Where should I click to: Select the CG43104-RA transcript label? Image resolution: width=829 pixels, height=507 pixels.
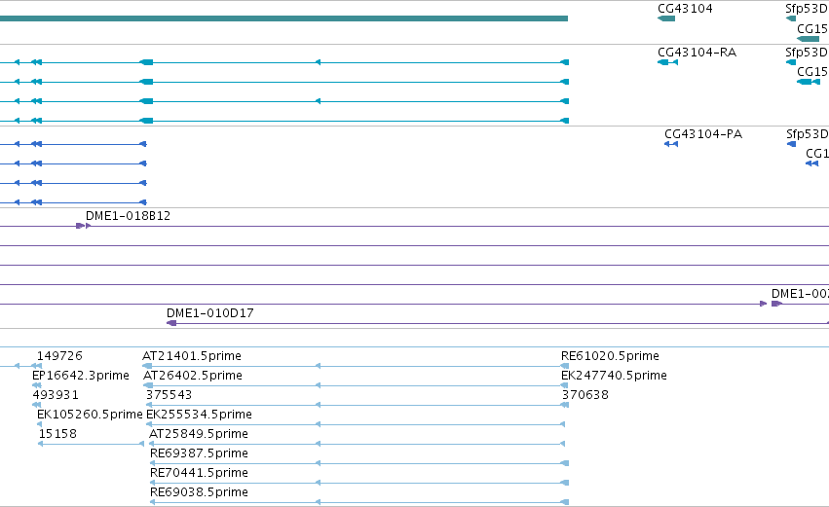(x=697, y=53)
